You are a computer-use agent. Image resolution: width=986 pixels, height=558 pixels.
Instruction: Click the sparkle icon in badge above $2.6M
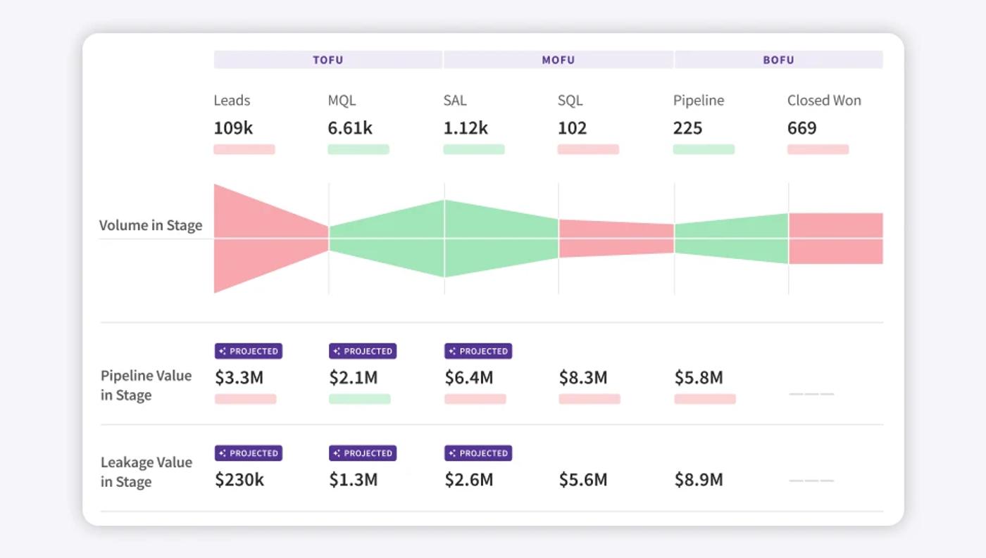pyautogui.click(x=452, y=453)
